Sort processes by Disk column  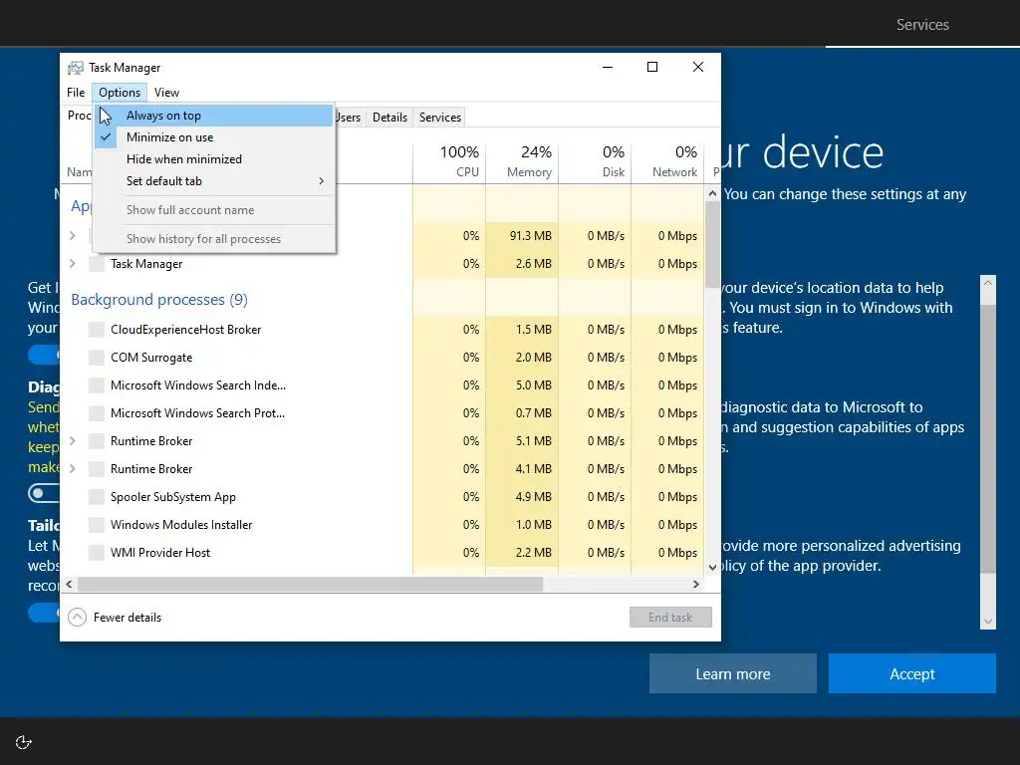click(x=596, y=162)
